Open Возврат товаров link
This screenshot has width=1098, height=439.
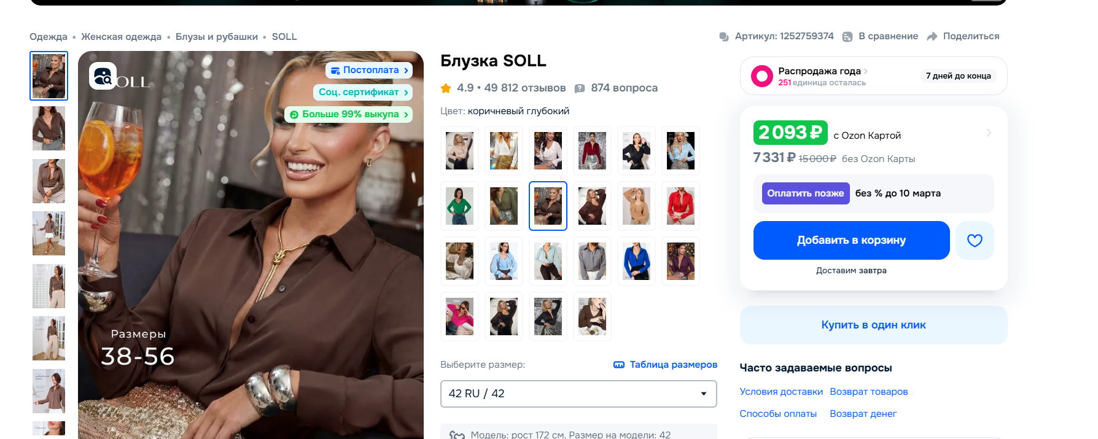[868, 392]
